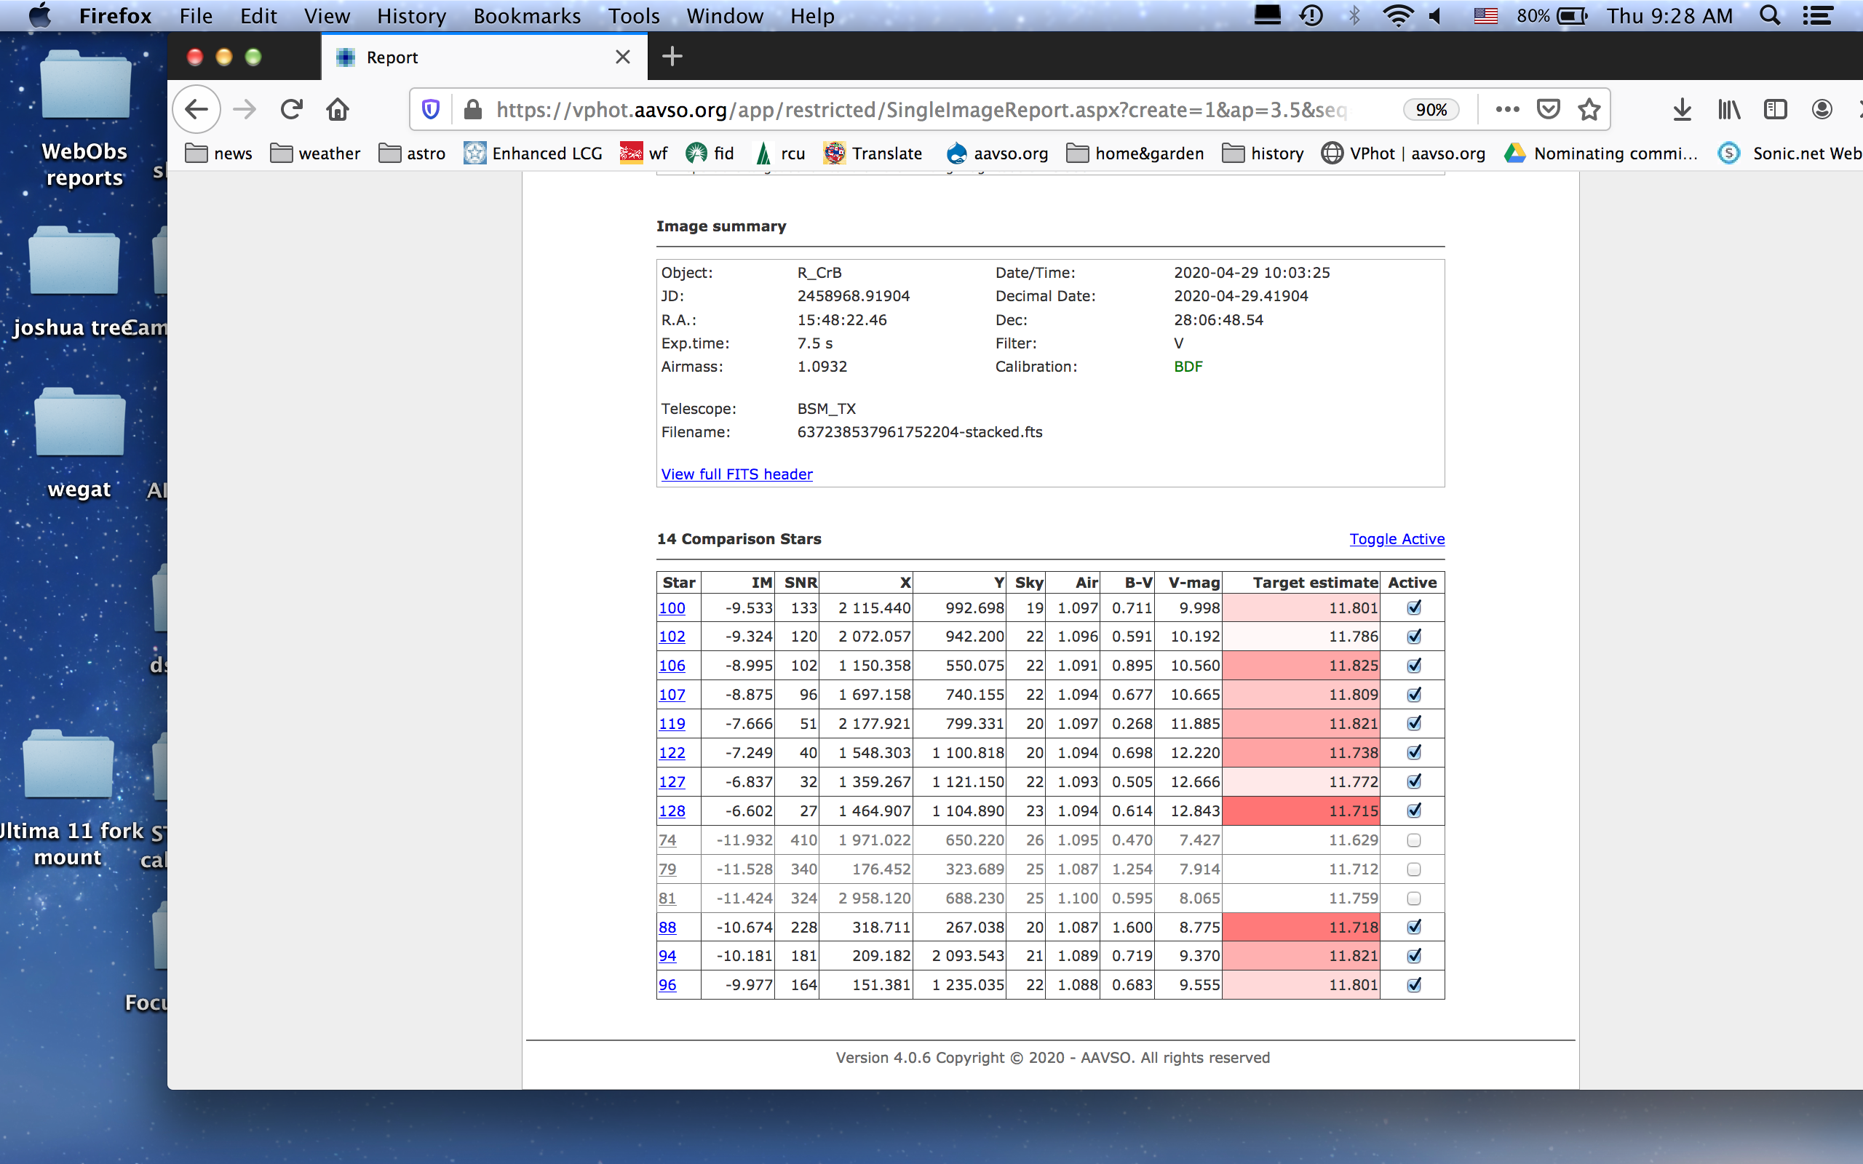1863x1164 pixels.
Task: Uncheck Active for comparison star 100
Action: [x=1413, y=608]
